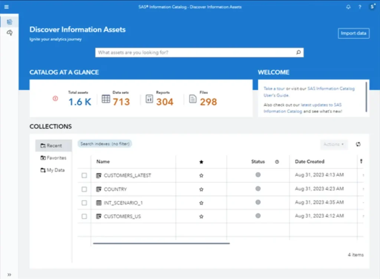This screenshot has height=279, width=380.
Task: Follow the Take a tour link
Action: pos(274,89)
